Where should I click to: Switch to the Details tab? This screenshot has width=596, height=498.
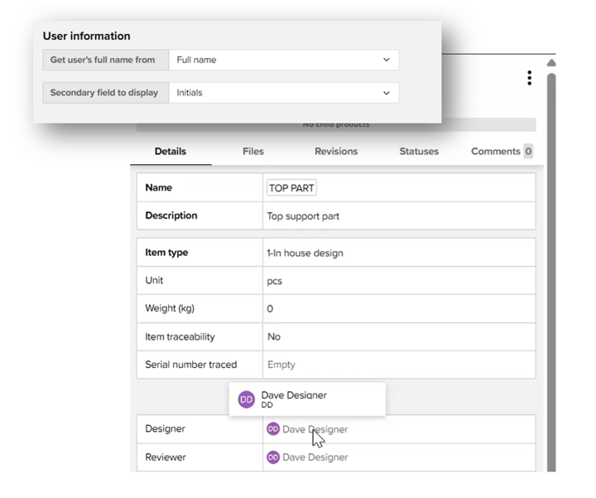click(x=171, y=152)
